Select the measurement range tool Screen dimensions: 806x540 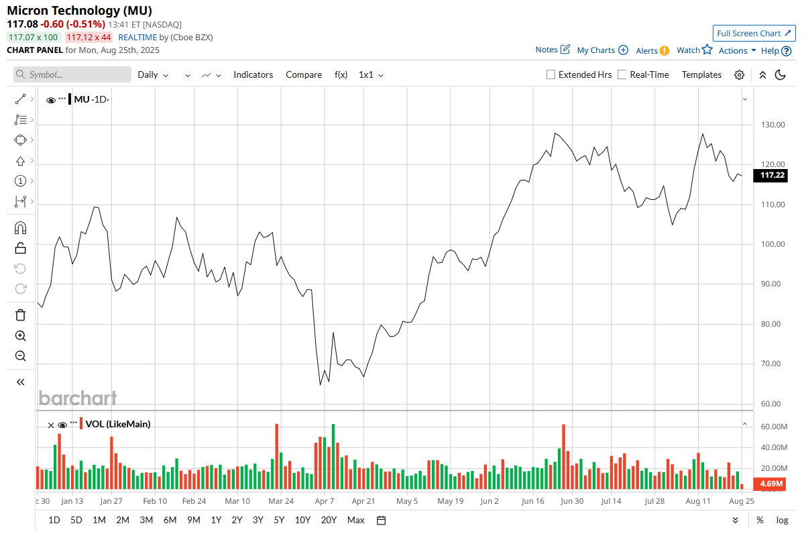pos(20,201)
